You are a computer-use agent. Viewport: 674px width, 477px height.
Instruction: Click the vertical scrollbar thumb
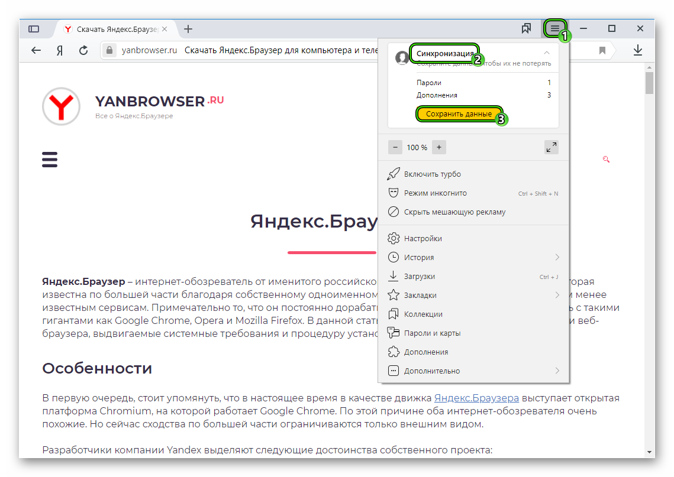[x=649, y=83]
